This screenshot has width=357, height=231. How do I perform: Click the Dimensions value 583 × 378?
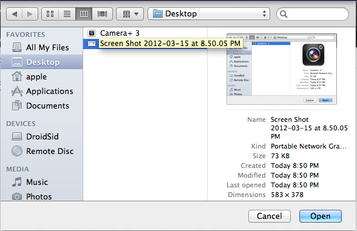[x=287, y=195]
